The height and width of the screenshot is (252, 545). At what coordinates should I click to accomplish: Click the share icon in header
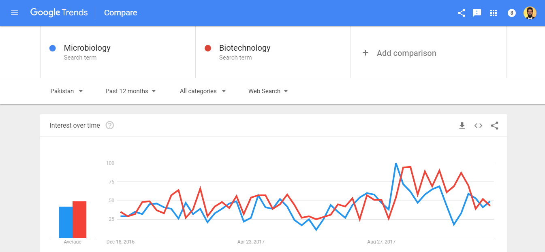coord(461,13)
